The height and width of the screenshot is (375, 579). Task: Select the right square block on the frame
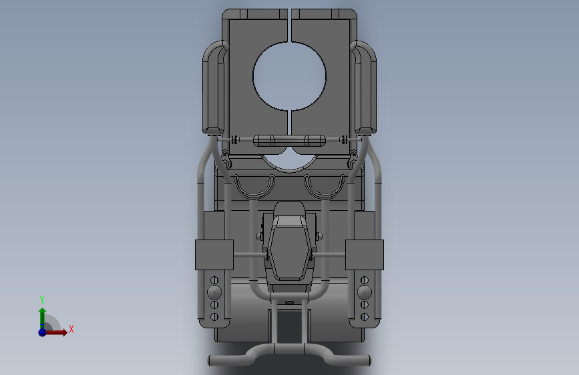[365, 255]
